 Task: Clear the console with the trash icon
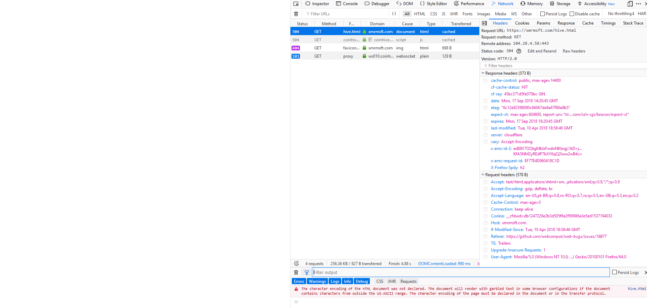pos(296,272)
